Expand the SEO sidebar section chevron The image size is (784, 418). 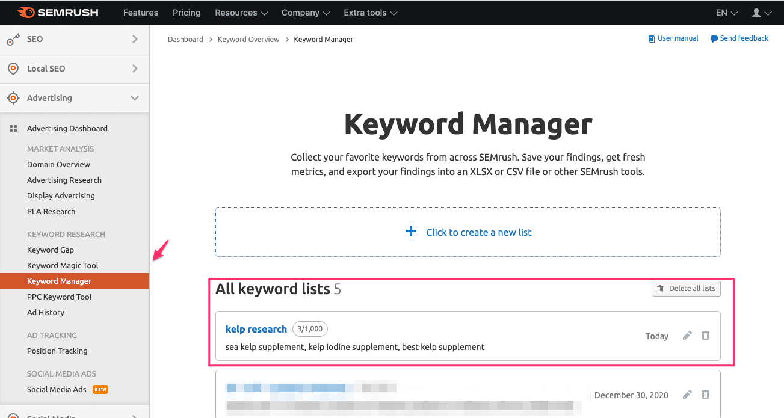tap(135, 39)
